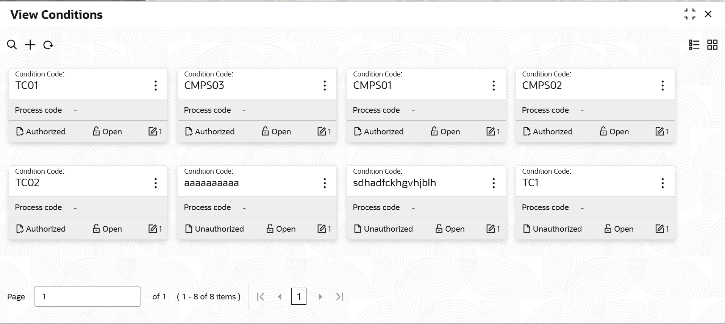
Task: Open the sdhadfckhgvhjblh condition card
Action: pos(394,183)
